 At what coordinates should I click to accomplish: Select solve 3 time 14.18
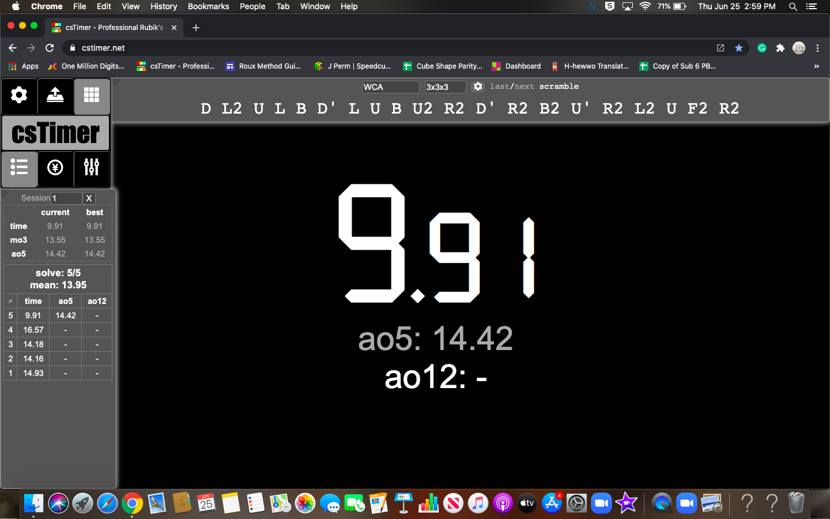click(33, 344)
